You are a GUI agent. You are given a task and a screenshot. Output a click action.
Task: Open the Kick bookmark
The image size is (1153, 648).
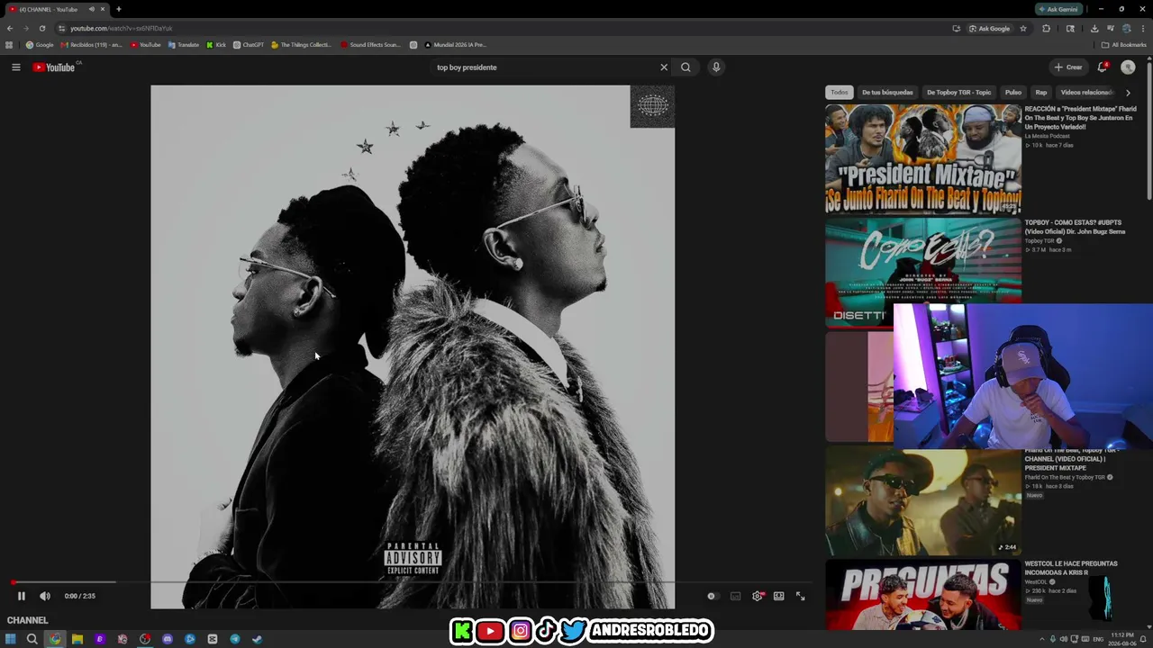coord(216,45)
